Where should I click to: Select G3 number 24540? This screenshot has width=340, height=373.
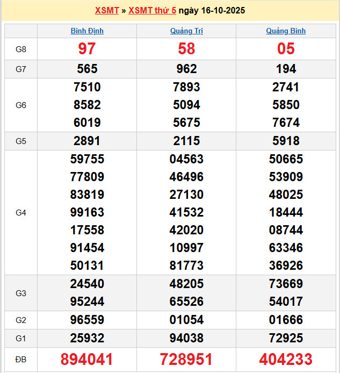(87, 284)
